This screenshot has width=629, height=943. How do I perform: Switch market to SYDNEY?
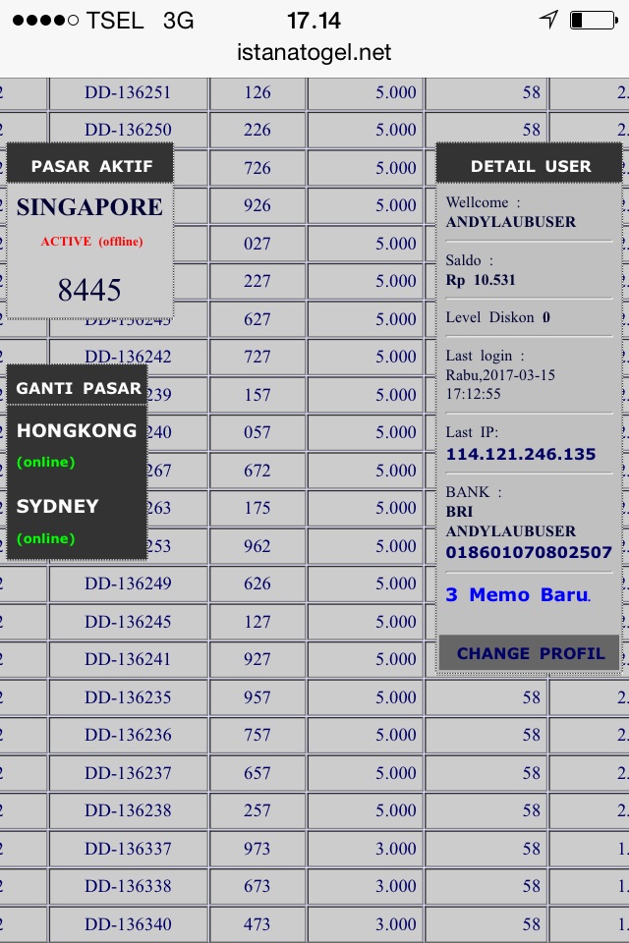click(x=58, y=507)
